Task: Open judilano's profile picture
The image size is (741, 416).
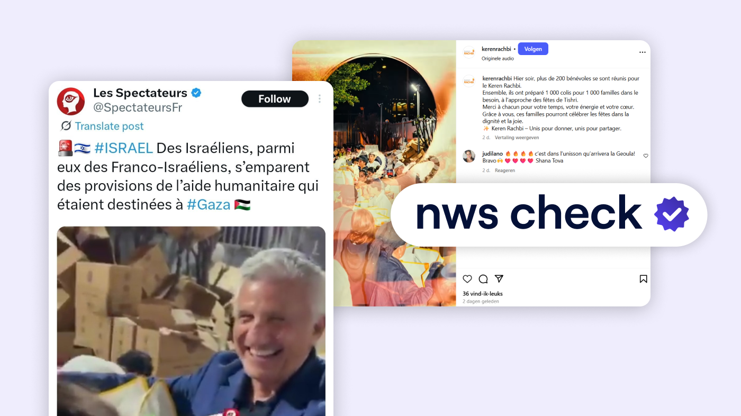Action: (x=469, y=156)
